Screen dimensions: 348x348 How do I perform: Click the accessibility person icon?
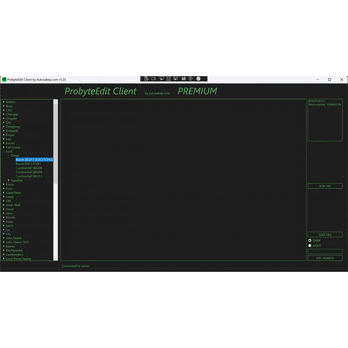point(191,79)
